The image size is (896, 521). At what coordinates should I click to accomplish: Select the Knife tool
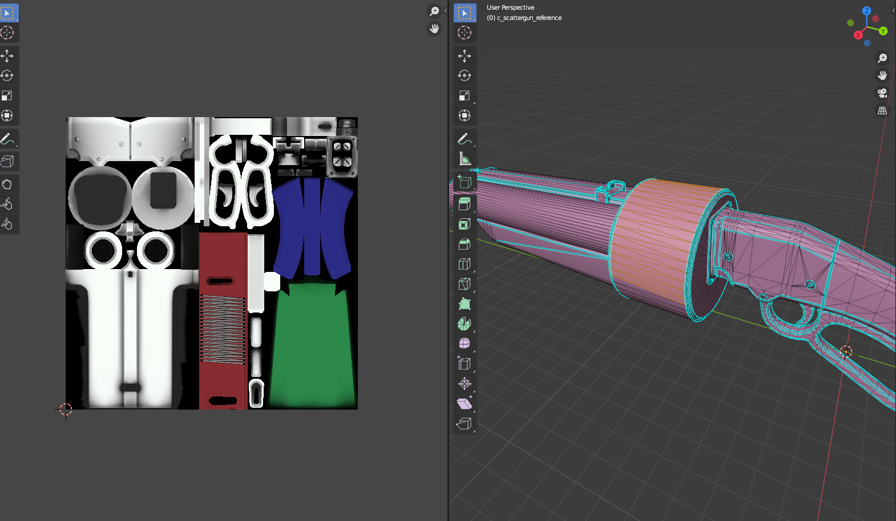click(465, 284)
